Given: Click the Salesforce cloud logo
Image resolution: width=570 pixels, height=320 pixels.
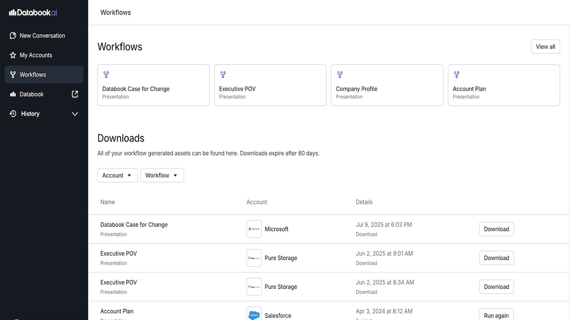Looking at the screenshot, I should [254, 314].
